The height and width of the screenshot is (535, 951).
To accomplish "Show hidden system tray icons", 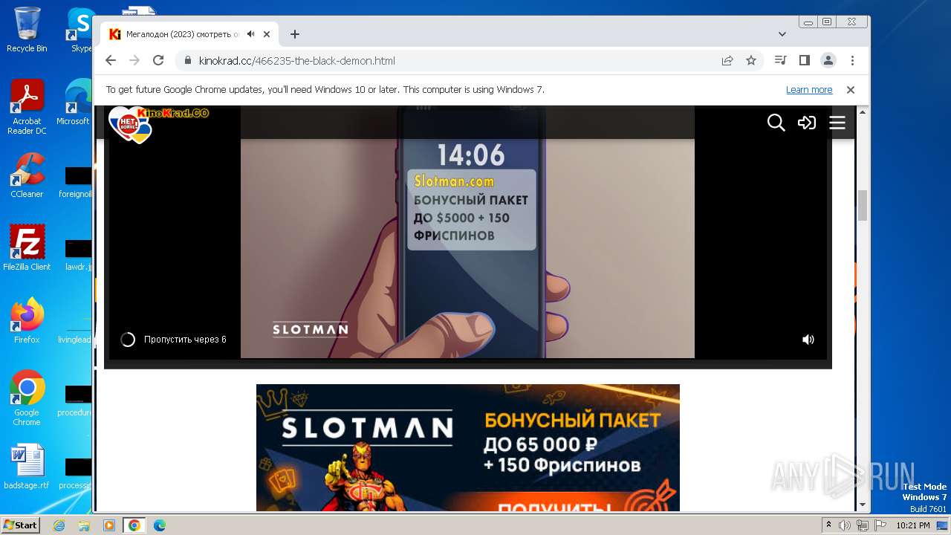I will click(x=828, y=525).
